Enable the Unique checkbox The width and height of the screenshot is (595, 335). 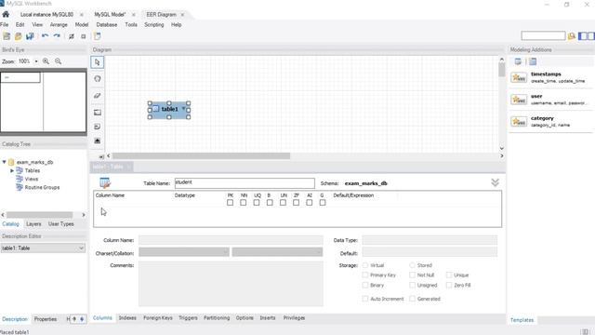pos(449,275)
